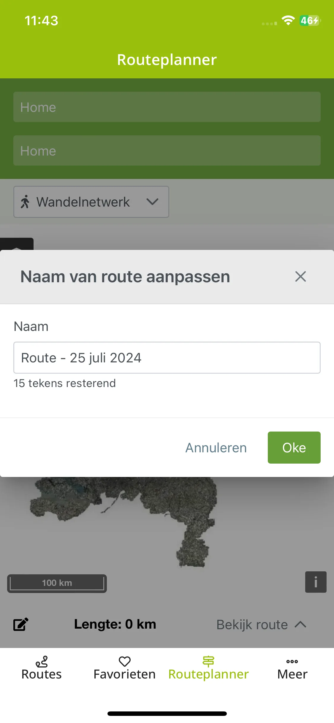The width and height of the screenshot is (334, 723).
Task: Focus the Naam text input field
Action: (x=167, y=358)
